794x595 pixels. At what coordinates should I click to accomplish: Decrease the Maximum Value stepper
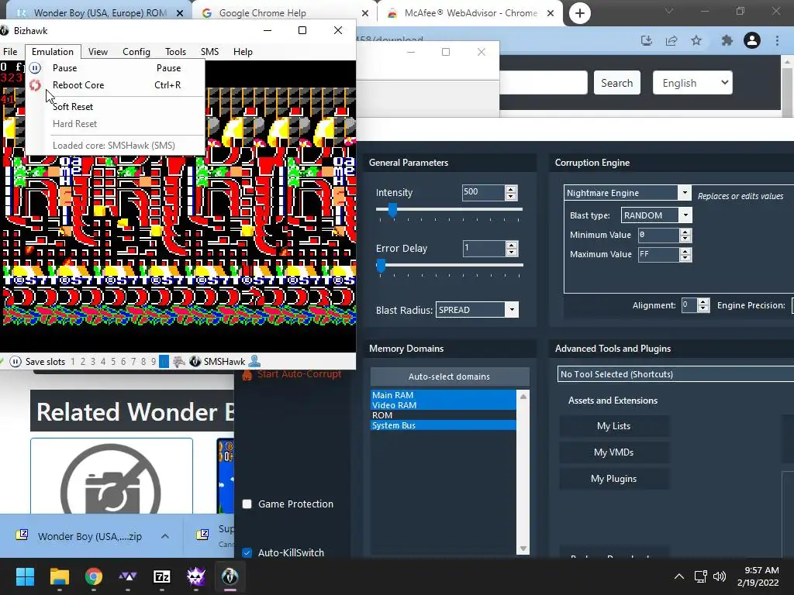point(685,257)
